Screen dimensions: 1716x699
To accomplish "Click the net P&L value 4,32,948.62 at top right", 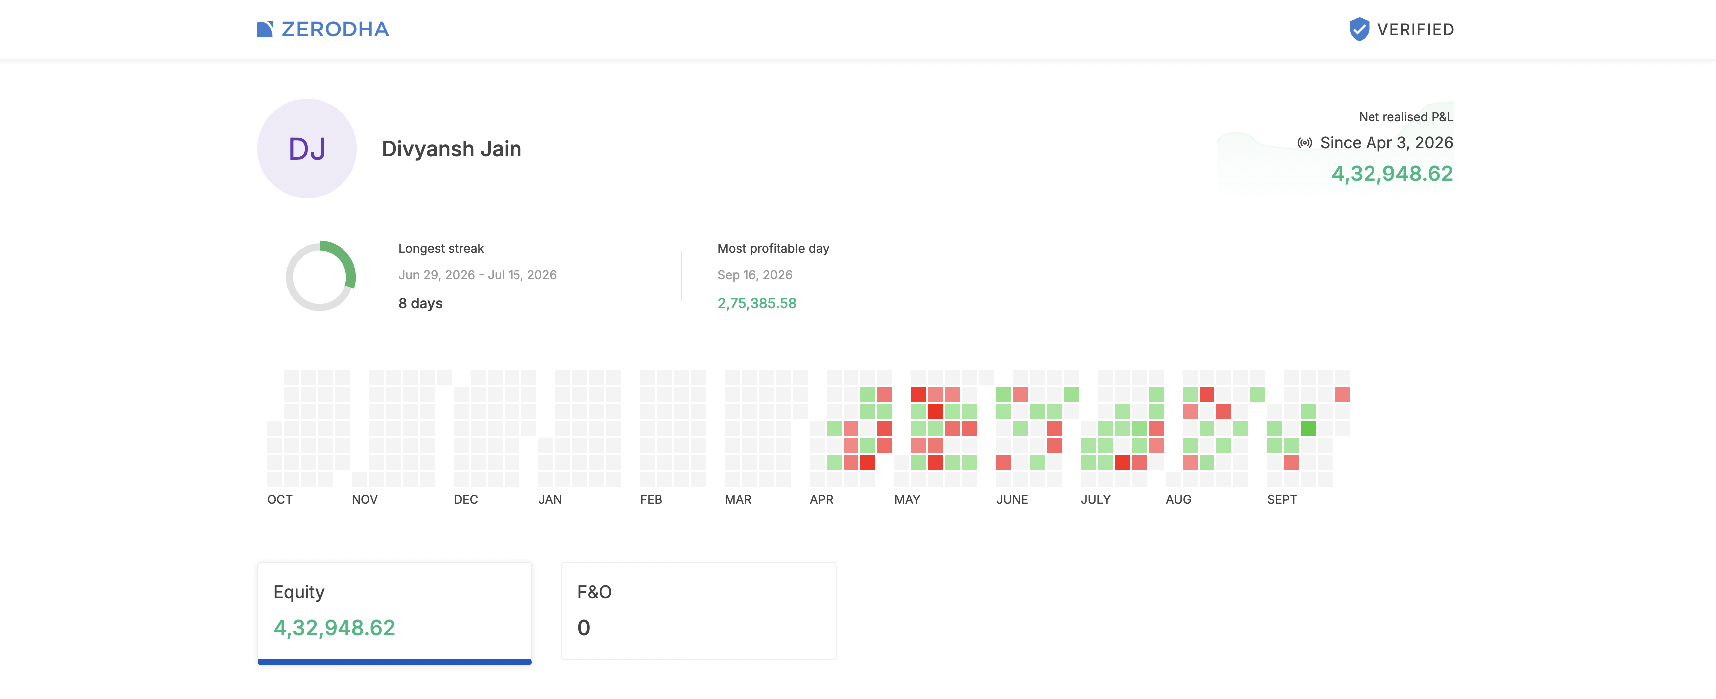I will [1391, 174].
